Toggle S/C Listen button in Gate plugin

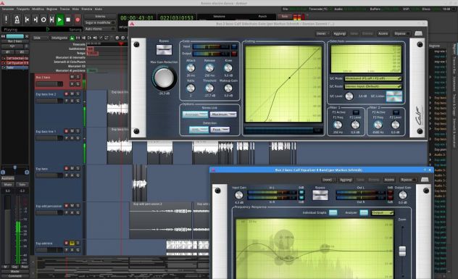pyautogui.click(x=394, y=96)
